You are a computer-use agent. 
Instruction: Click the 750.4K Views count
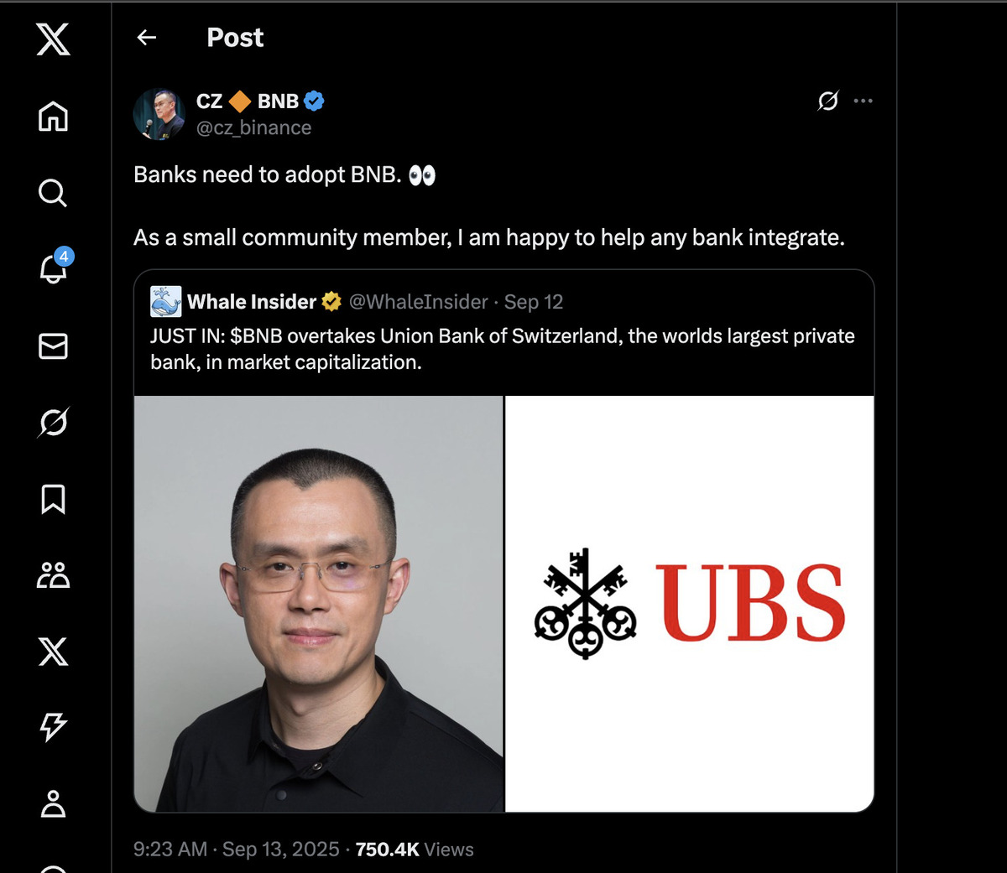point(415,850)
